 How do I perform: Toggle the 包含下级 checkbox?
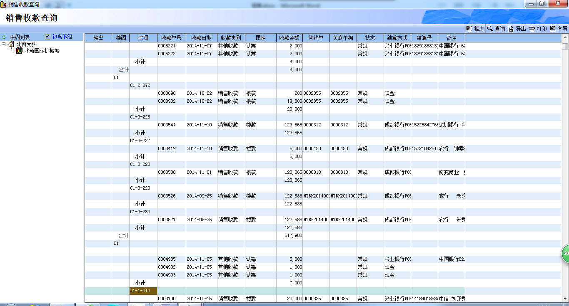coord(47,37)
